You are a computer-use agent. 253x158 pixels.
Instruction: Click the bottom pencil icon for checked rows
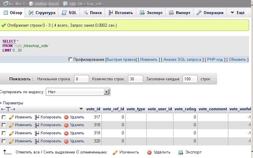tap(115, 152)
